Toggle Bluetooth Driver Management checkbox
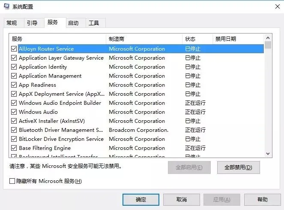284x210 pixels. (x=14, y=130)
